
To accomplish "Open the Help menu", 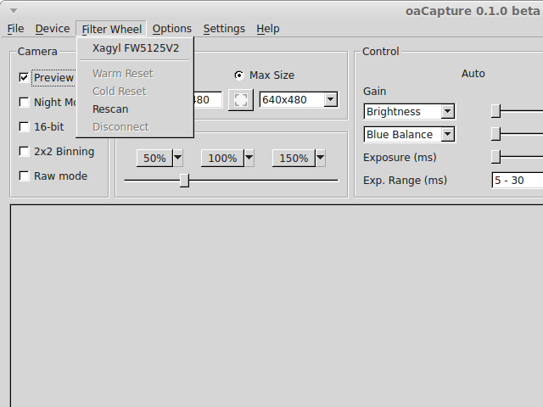I will click(x=268, y=29).
